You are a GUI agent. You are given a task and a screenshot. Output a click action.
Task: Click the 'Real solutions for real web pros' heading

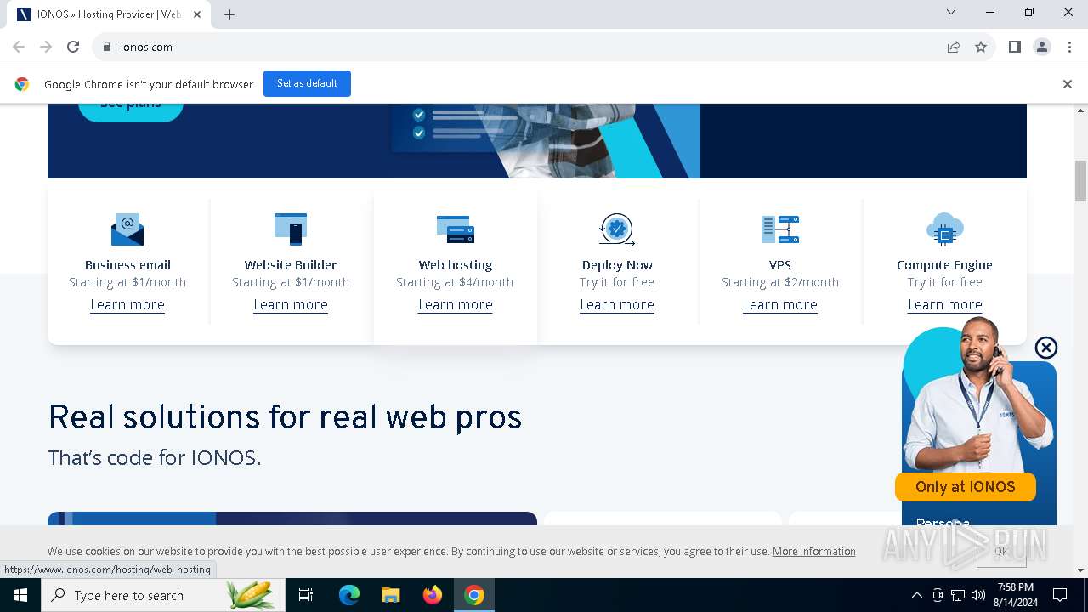pos(285,417)
